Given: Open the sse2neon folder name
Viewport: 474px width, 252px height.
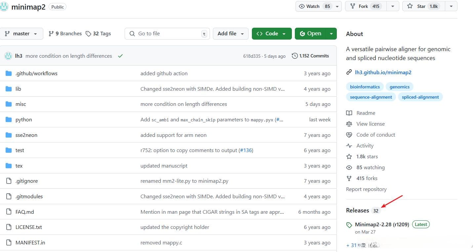Looking at the screenshot, I should [26, 135].
